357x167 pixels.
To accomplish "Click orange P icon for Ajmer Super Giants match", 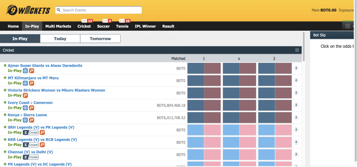I will [x=31, y=71].
